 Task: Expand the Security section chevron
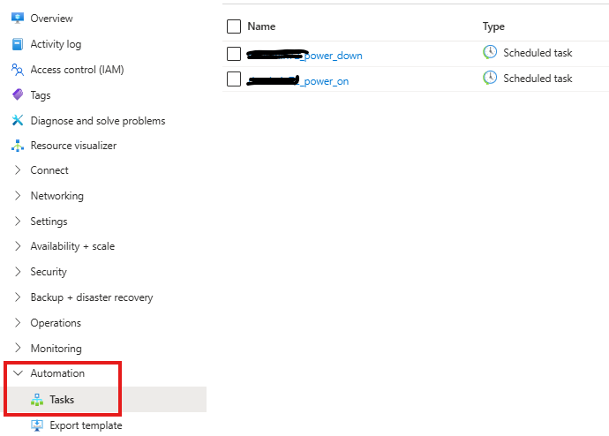(x=18, y=272)
